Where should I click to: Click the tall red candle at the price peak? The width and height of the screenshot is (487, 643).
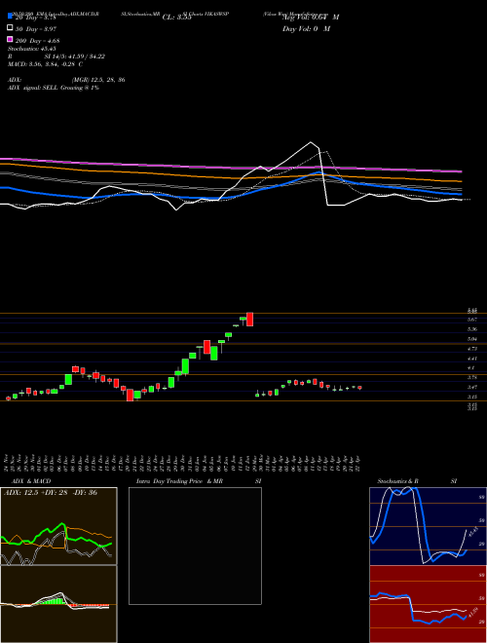coord(249,319)
